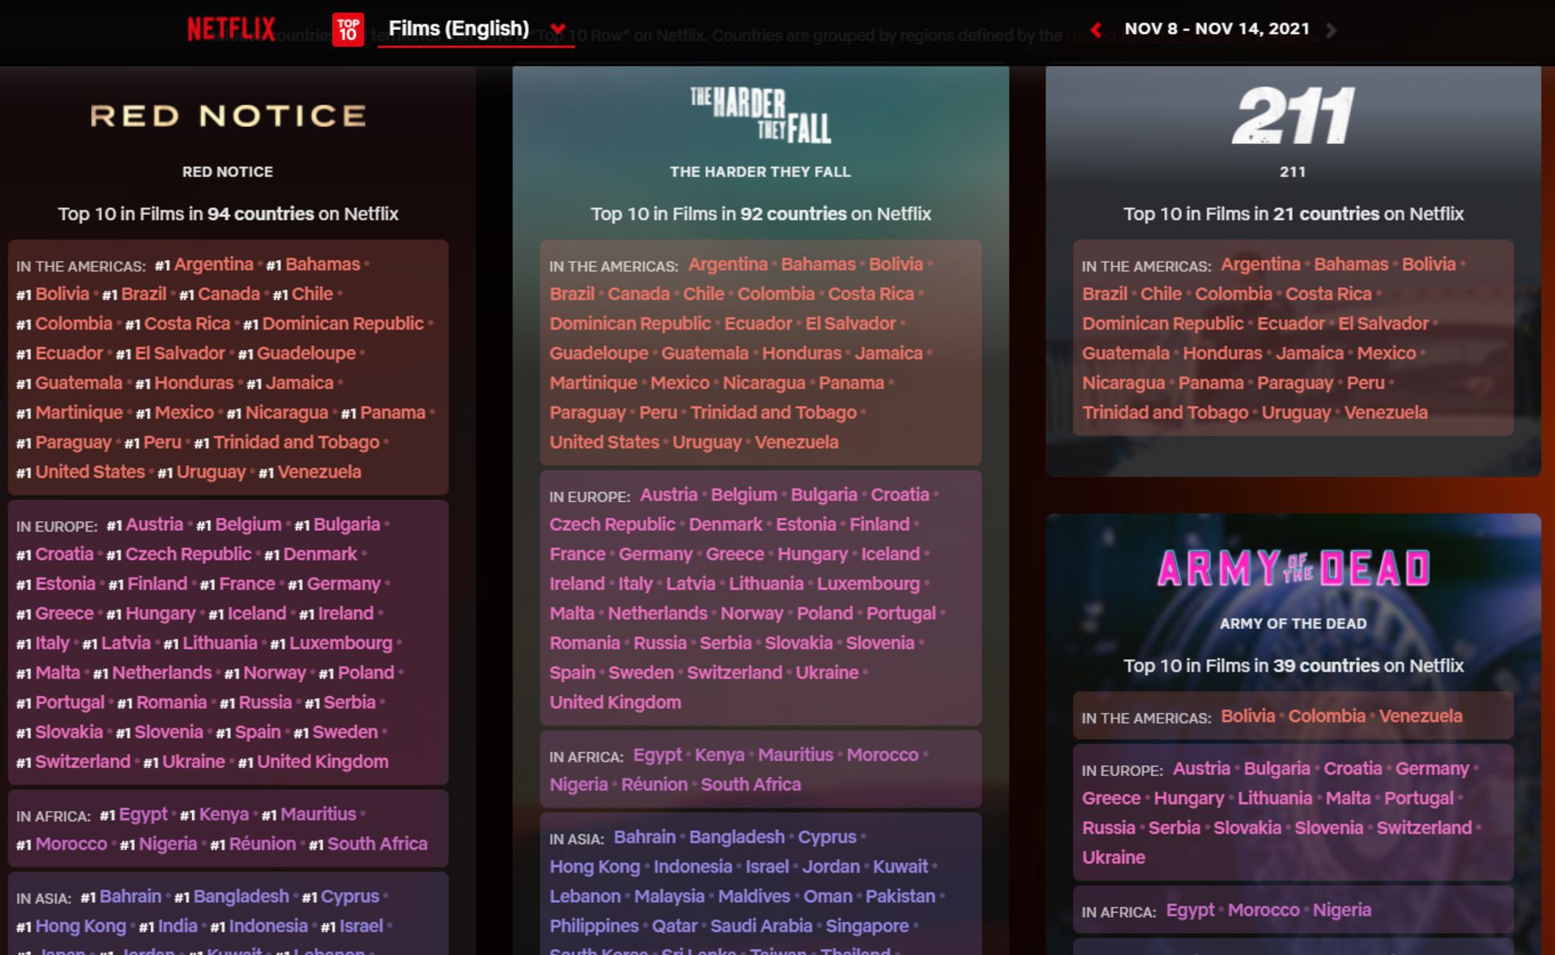Click Maldives under The Harder They Fall

tap(753, 897)
